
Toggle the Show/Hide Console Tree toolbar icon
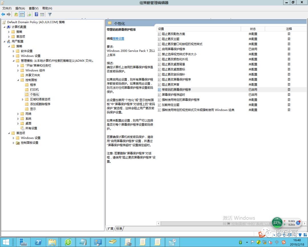(x=22, y=14)
